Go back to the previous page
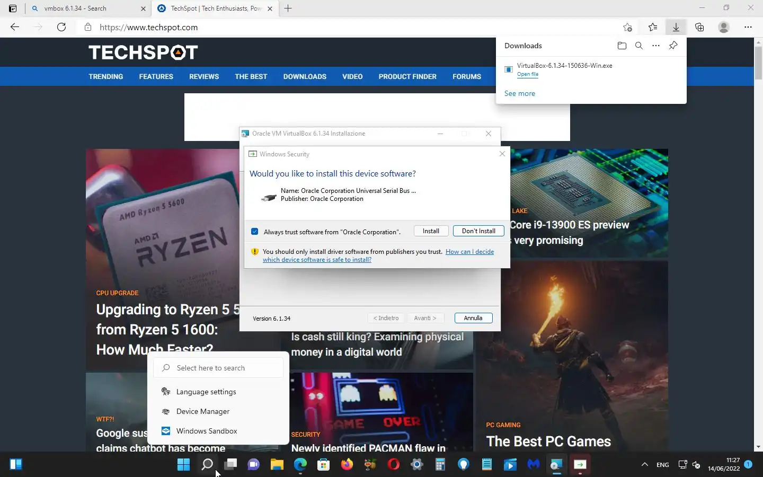This screenshot has height=477, width=763. coord(15,27)
